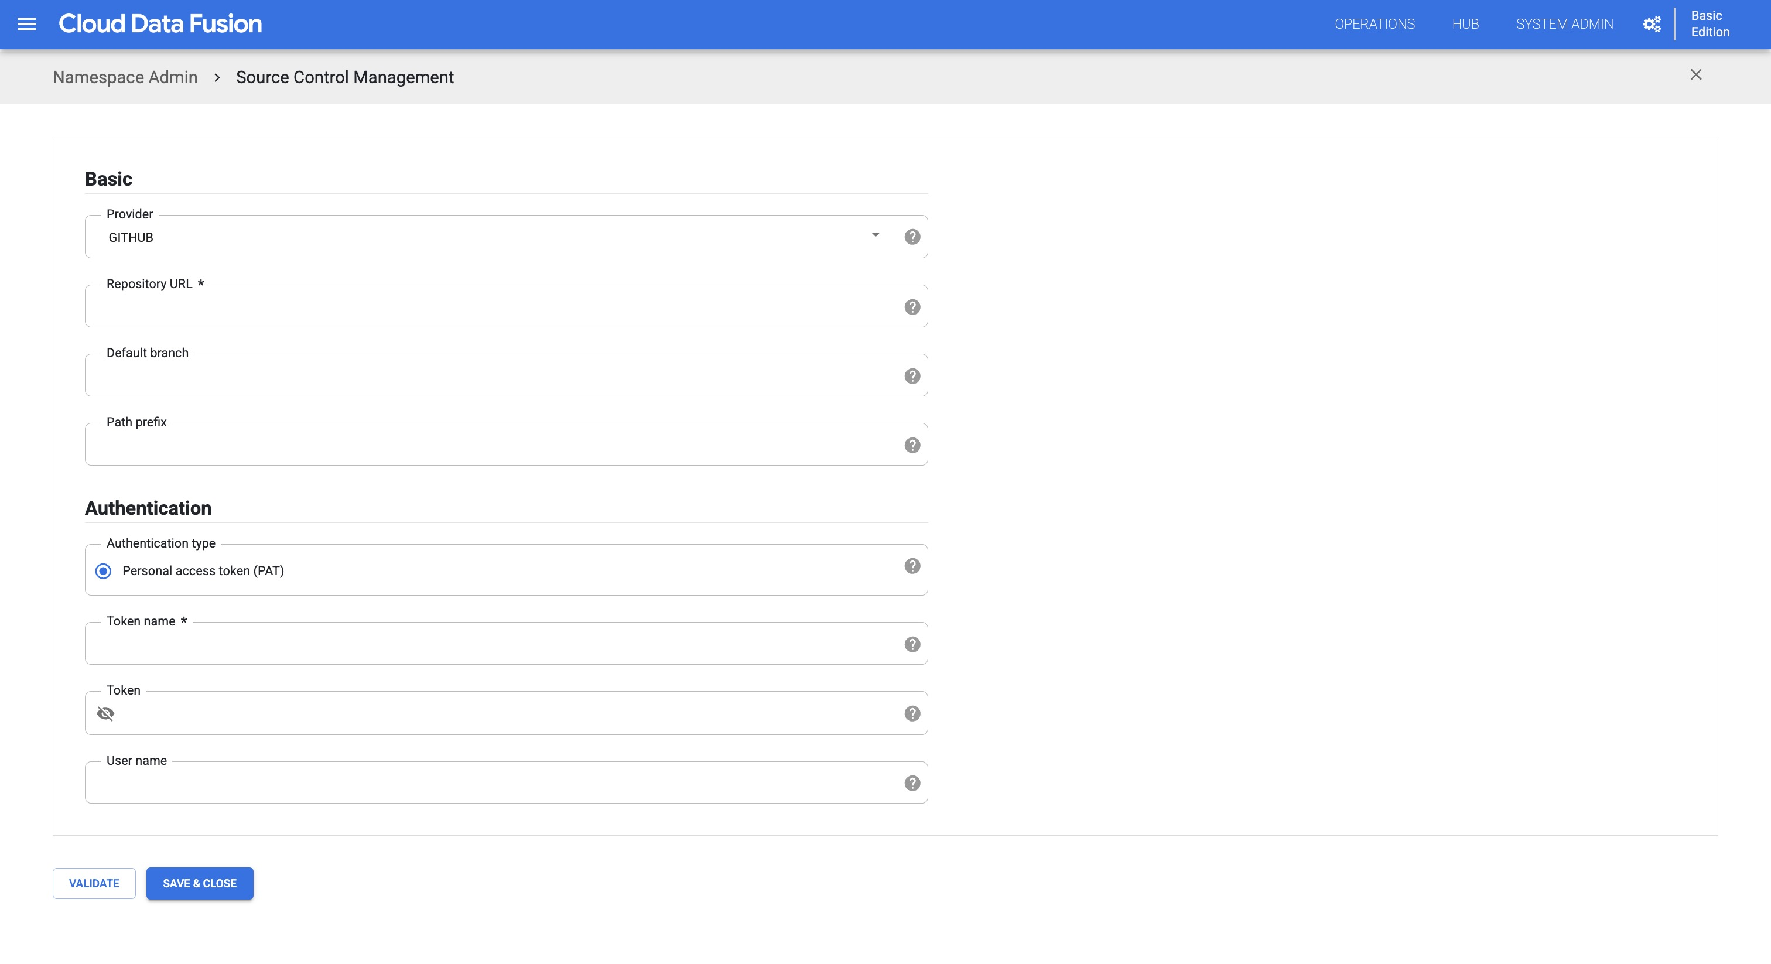This screenshot has width=1771, height=964.
Task: Click the close button for Source Control Management
Action: coord(1696,75)
